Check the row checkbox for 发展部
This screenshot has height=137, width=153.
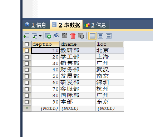pos(27,76)
